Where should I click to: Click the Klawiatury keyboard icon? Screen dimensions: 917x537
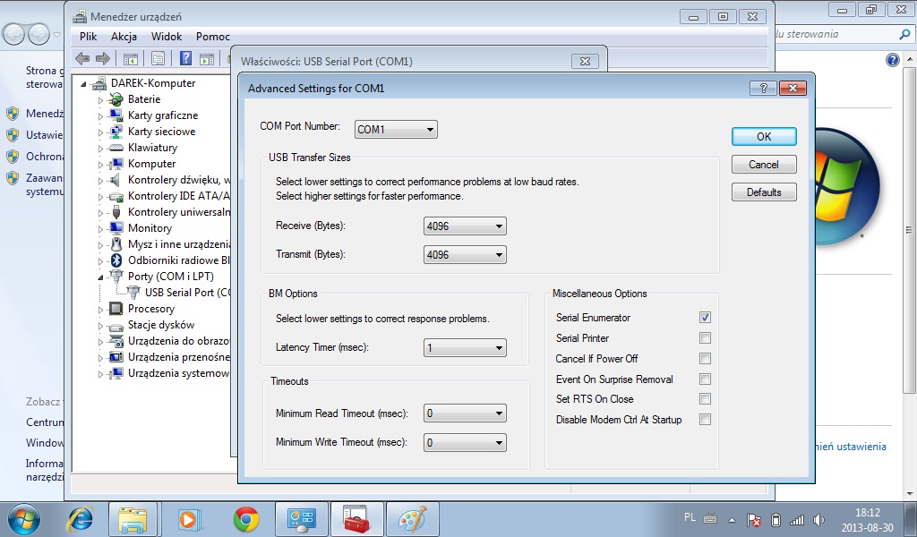pos(116,148)
